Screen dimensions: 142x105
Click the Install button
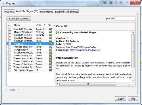[12, 90]
